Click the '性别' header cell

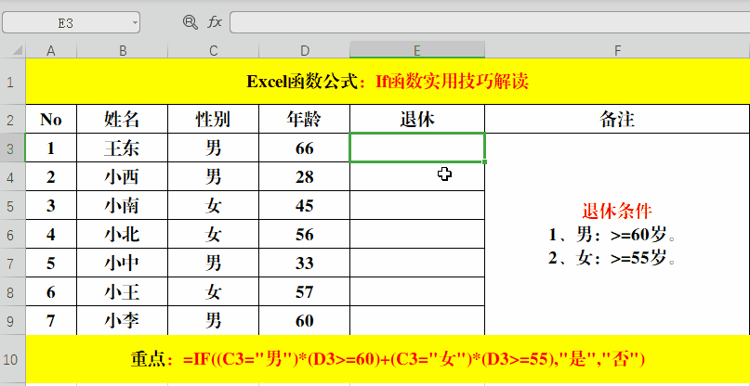(x=214, y=119)
